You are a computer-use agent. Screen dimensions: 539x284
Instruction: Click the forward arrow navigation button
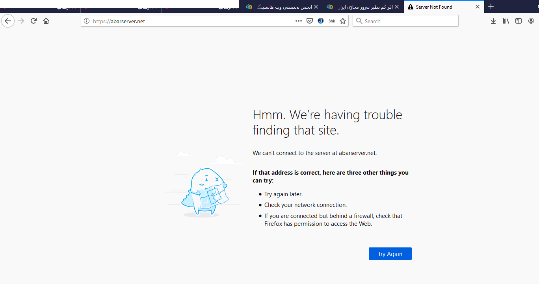pyautogui.click(x=21, y=21)
